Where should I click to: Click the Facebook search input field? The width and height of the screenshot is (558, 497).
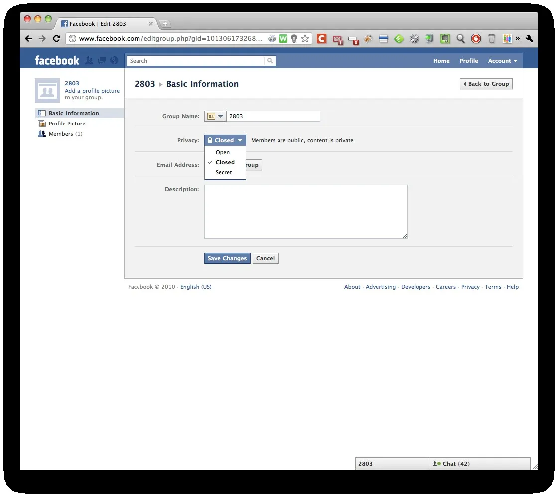point(196,61)
